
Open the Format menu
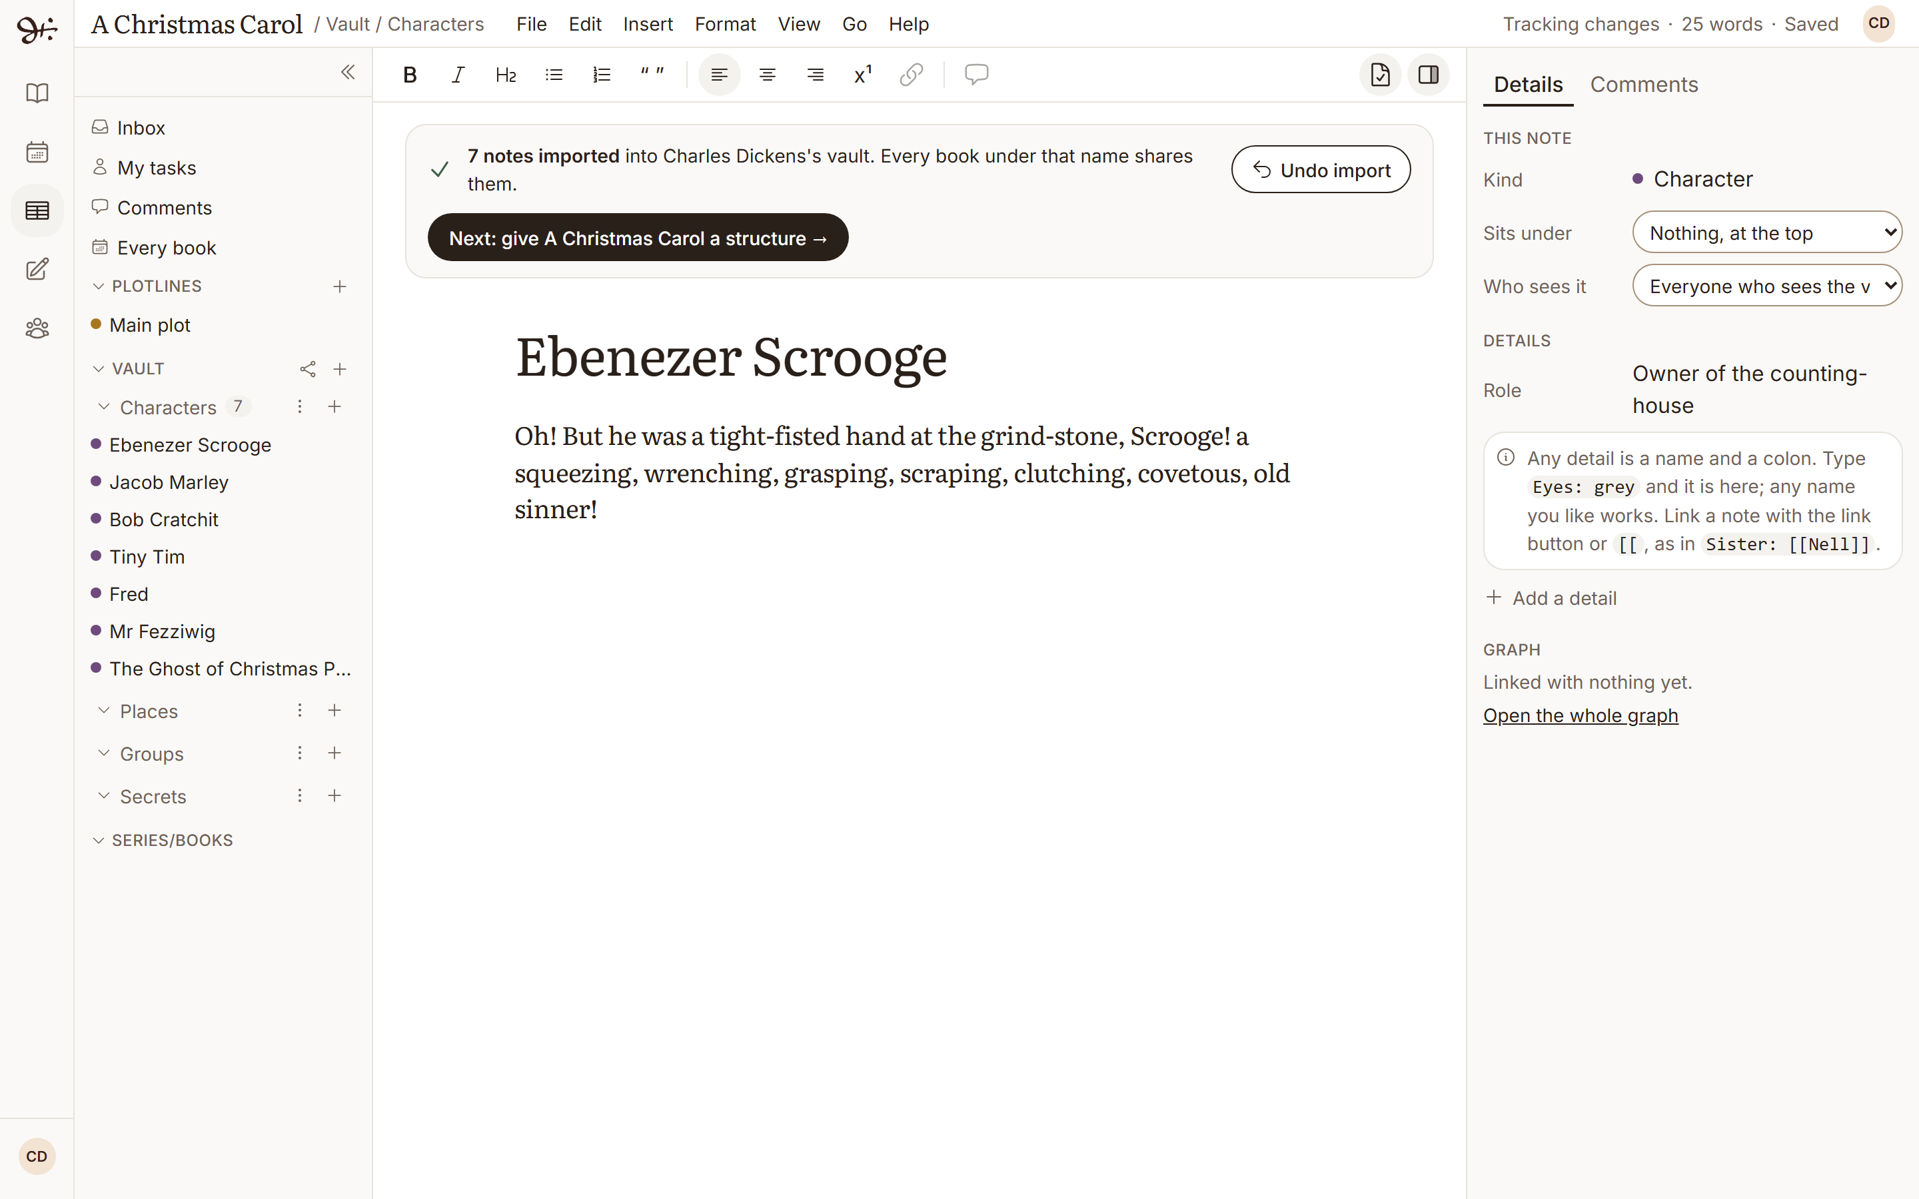[x=725, y=24]
